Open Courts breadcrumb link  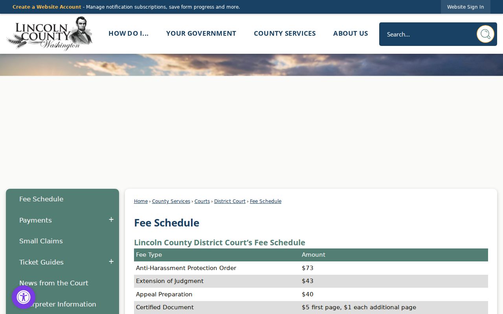pyautogui.click(x=202, y=201)
